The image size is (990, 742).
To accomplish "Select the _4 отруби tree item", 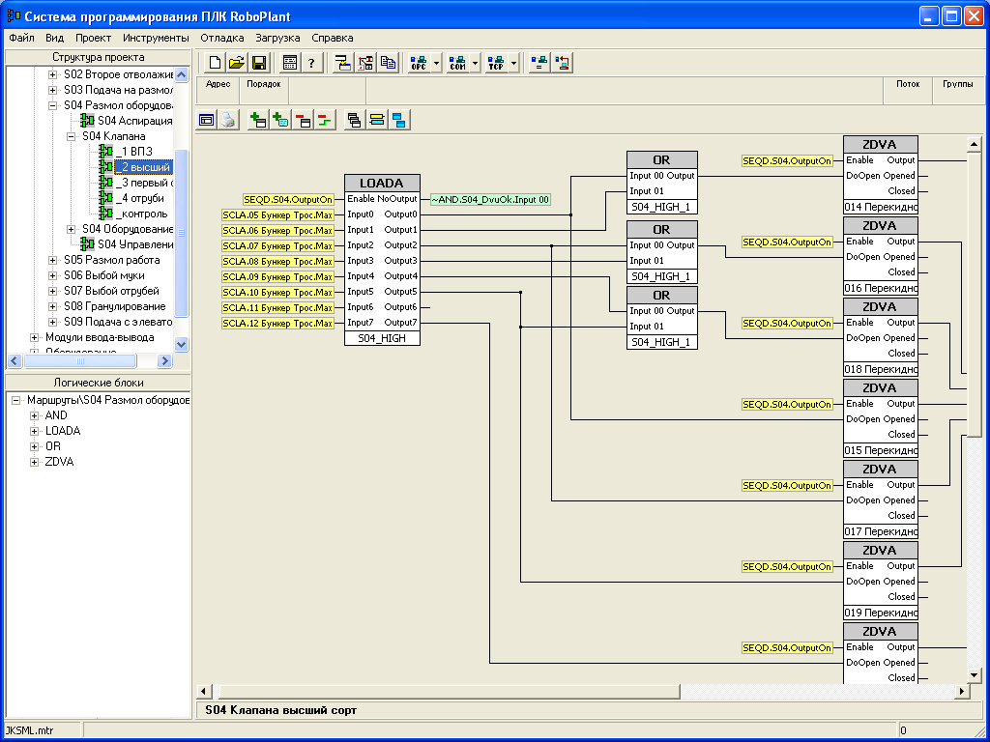I will (x=139, y=198).
